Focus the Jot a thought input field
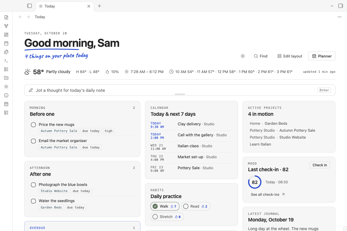 (180, 90)
